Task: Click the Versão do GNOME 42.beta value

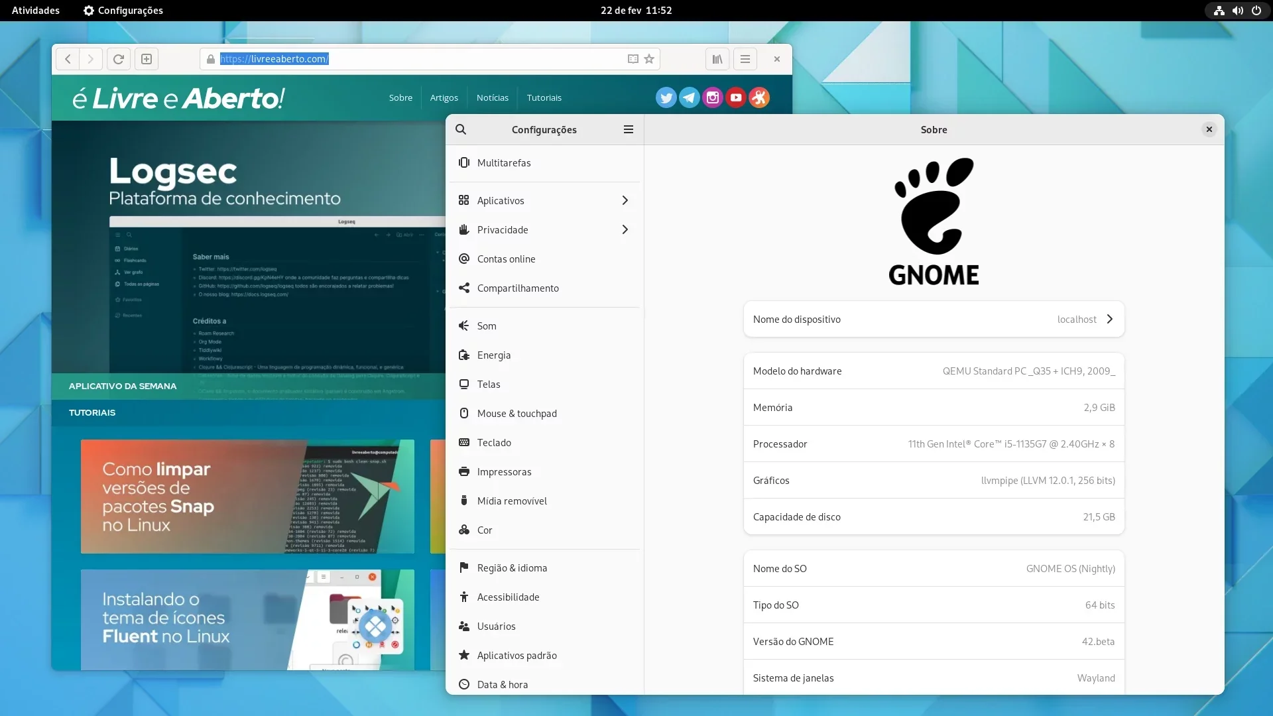Action: coord(1098,641)
